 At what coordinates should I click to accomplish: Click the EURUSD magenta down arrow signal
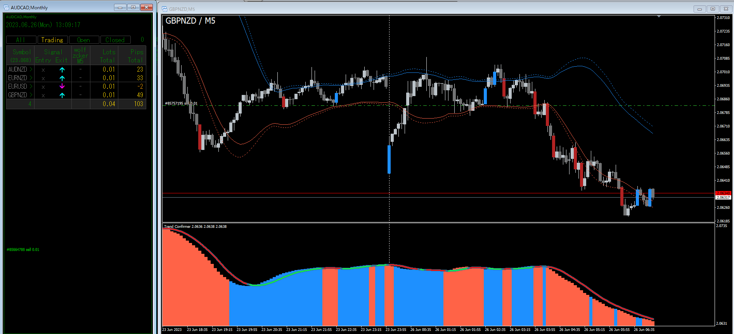pyautogui.click(x=62, y=86)
